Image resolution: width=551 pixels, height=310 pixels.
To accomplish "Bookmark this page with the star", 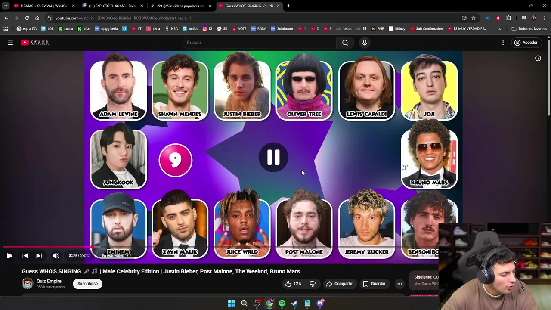I will pyautogui.click(x=474, y=18).
